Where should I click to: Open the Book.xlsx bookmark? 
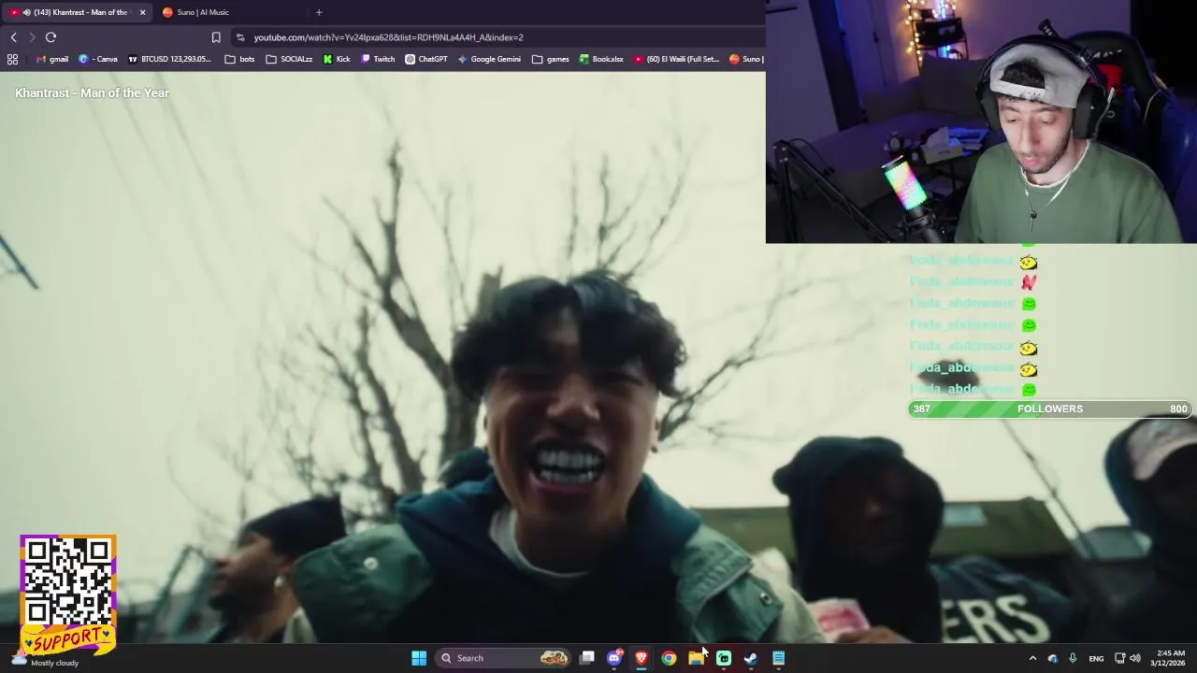(x=601, y=59)
